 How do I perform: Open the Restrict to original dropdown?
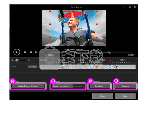pyautogui.click(x=62, y=86)
